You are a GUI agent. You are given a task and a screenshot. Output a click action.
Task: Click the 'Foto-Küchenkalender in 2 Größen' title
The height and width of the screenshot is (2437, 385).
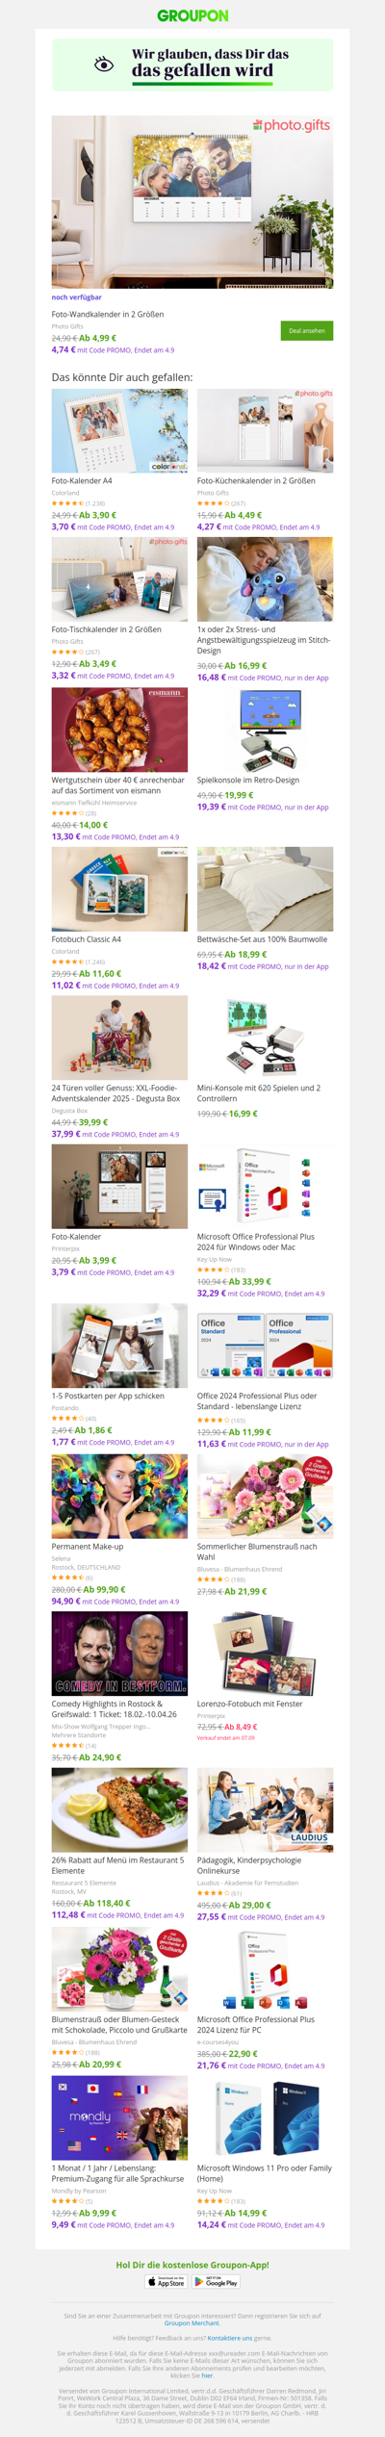pos(256,480)
